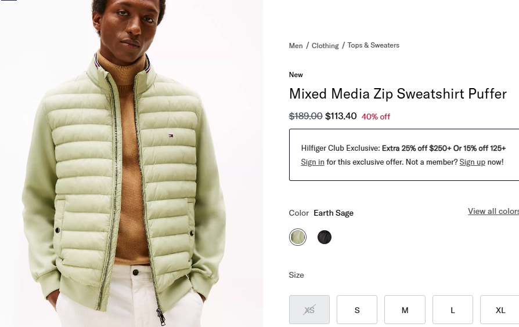
Task: Select the Earth Sage color swatch
Action: [x=298, y=237]
